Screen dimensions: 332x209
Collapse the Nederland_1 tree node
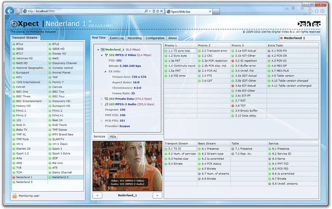tap(98, 50)
